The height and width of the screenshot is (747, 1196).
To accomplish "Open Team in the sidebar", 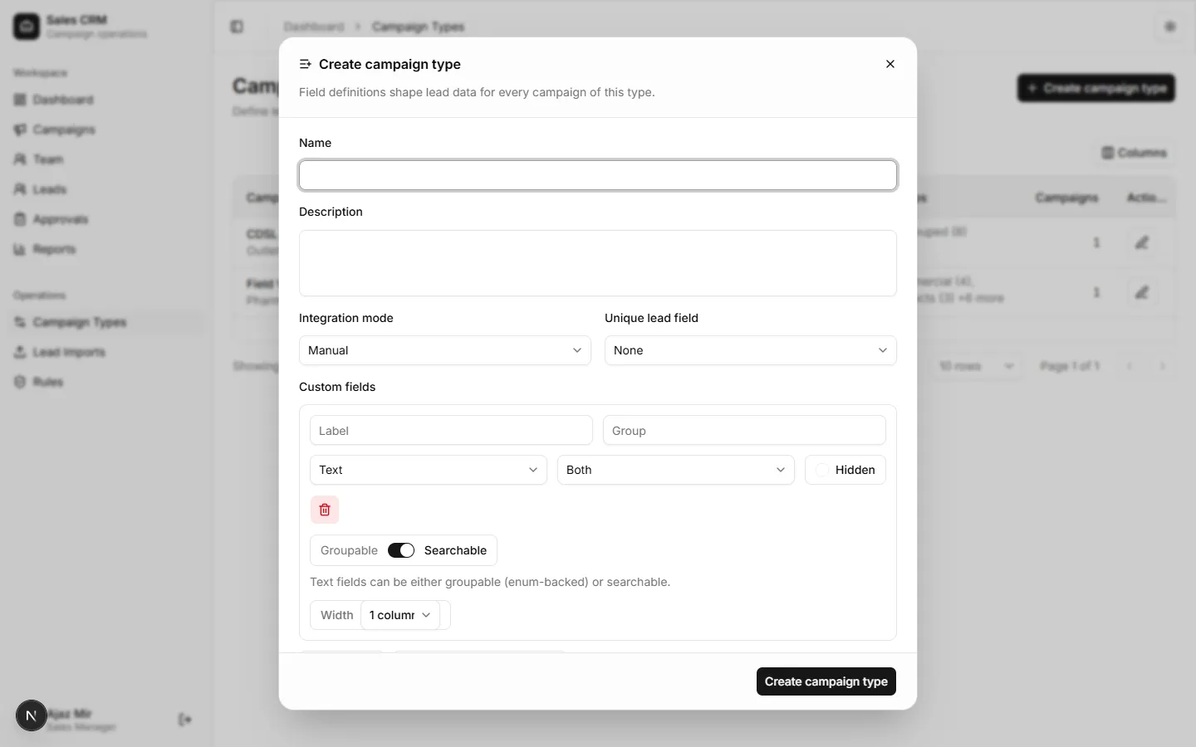I will (x=106, y=159).
